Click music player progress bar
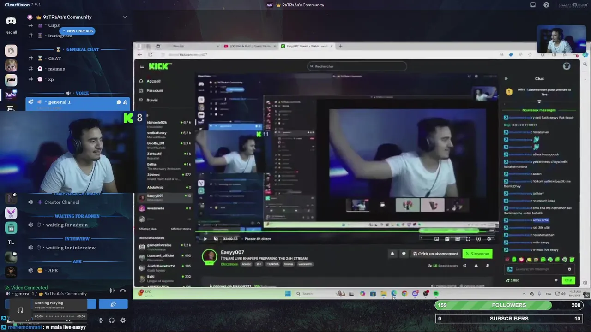This screenshot has height=332, width=591. pyautogui.click(x=60, y=316)
